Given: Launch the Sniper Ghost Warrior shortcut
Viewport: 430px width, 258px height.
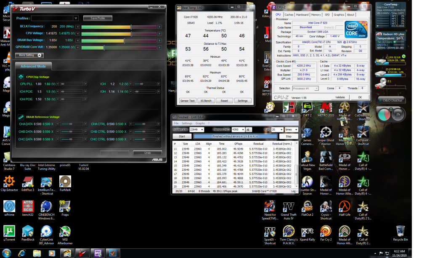Looking at the screenshot, I should tap(326, 136).
